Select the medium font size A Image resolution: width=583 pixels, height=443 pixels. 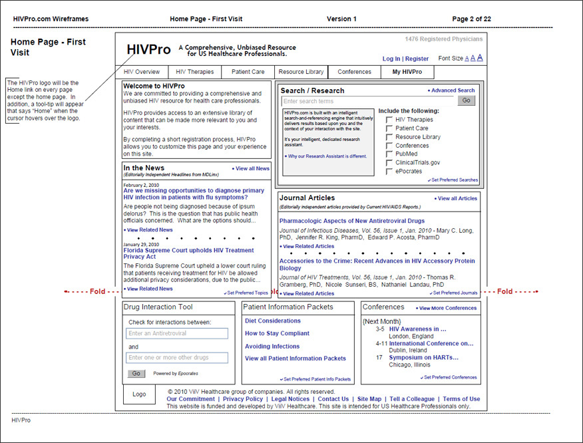pos(473,59)
